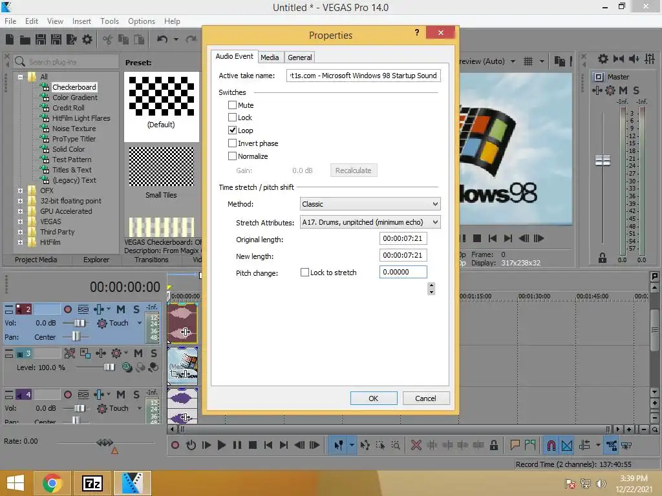
Task: Click the Properties dialog help question mark
Action: tap(417, 32)
